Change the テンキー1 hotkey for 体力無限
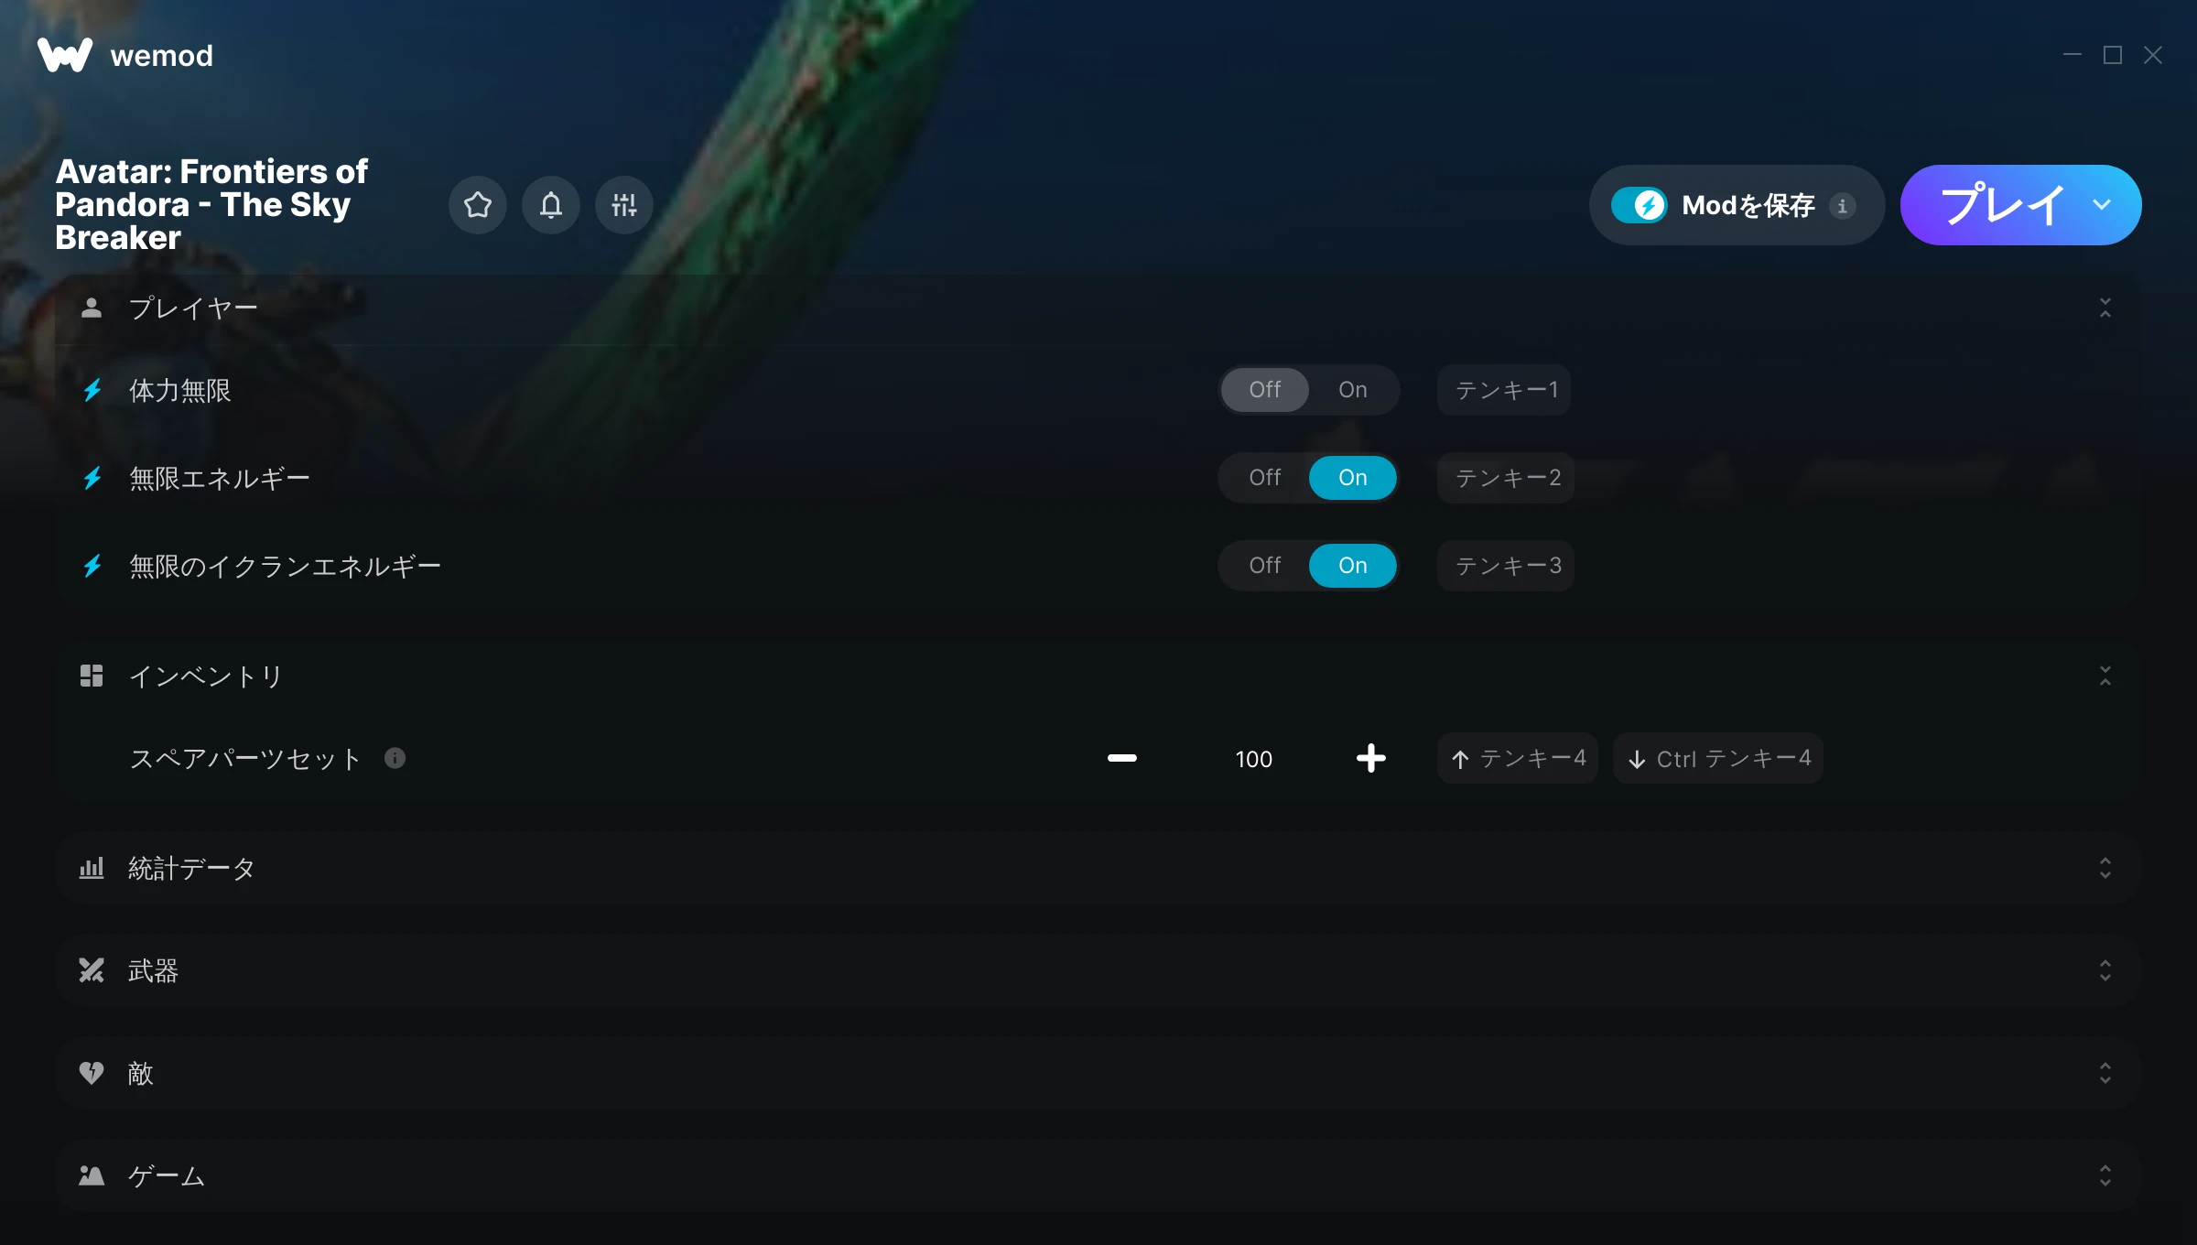 point(1504,390)
